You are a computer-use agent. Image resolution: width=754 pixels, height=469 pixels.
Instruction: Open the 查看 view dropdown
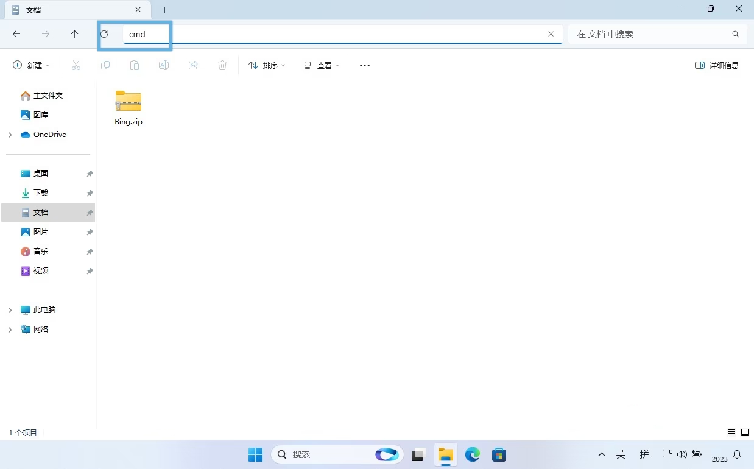(322, 65)
